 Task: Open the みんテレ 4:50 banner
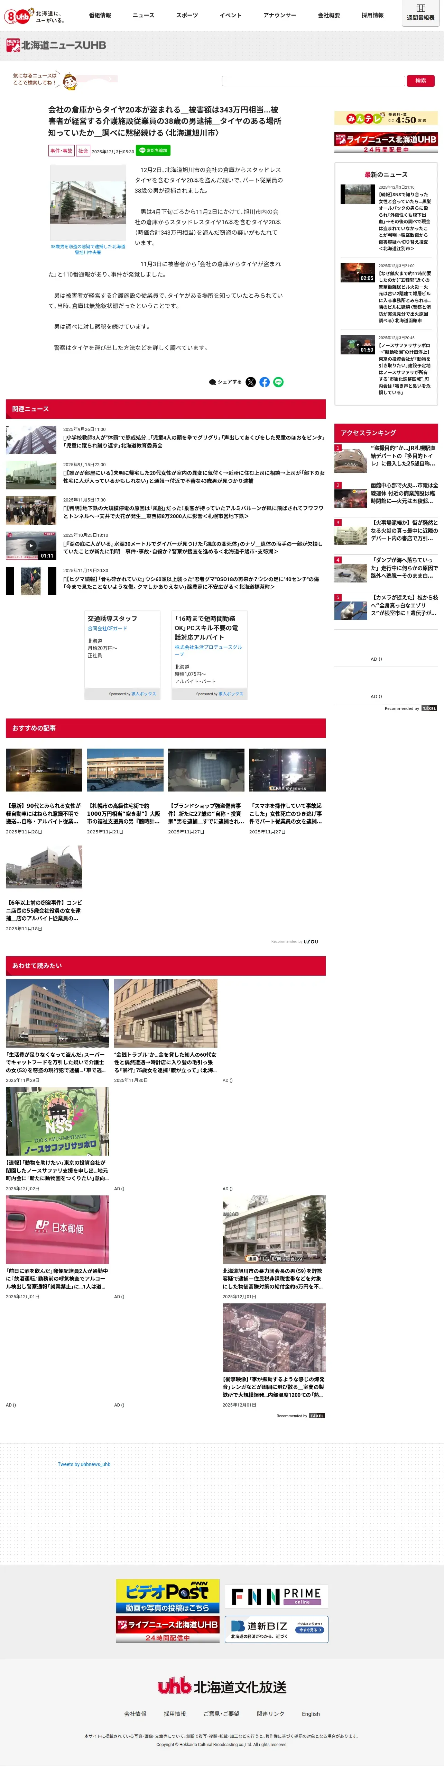click(386, 118)
